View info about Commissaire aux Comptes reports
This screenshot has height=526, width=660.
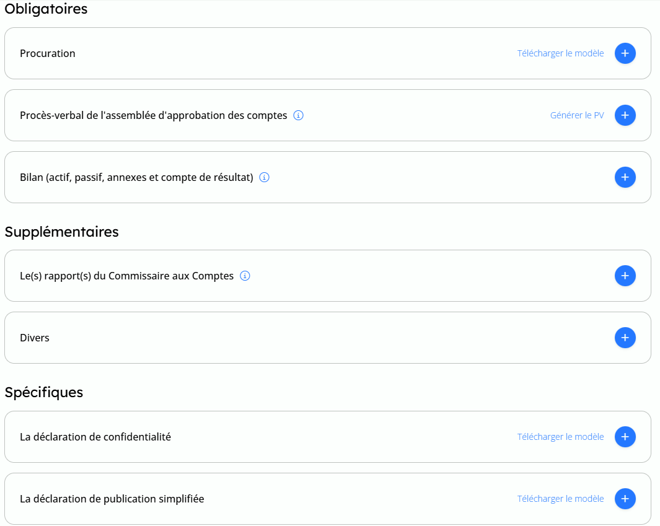click(245, 276)
